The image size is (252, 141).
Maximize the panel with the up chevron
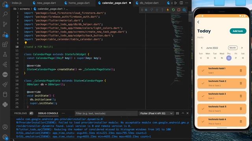coord(183,113)
